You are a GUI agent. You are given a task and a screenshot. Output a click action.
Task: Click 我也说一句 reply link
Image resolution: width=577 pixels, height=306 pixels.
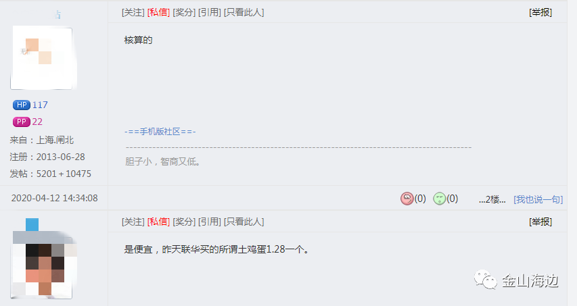tap(538, 199)
